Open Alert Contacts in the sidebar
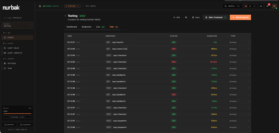Viewport: 279px width, 133px height. coord(17,53)
